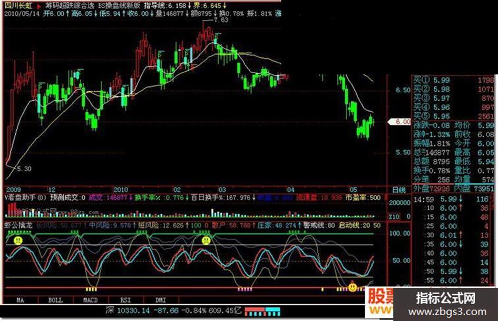Click the white 6.00 current price marker

[399, 122]
